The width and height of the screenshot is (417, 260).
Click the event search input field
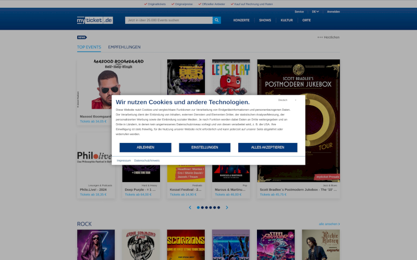[168, 20]
